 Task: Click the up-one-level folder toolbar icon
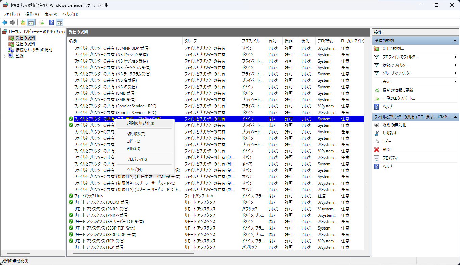(x=23, y=23)
